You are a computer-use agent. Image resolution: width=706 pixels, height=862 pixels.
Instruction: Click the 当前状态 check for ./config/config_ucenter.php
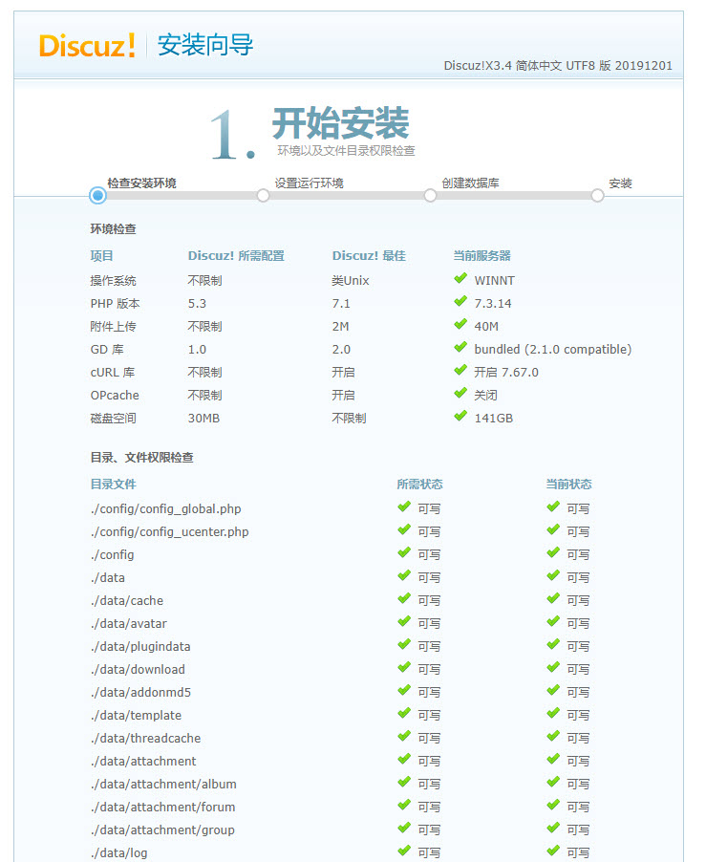[553, 530]
